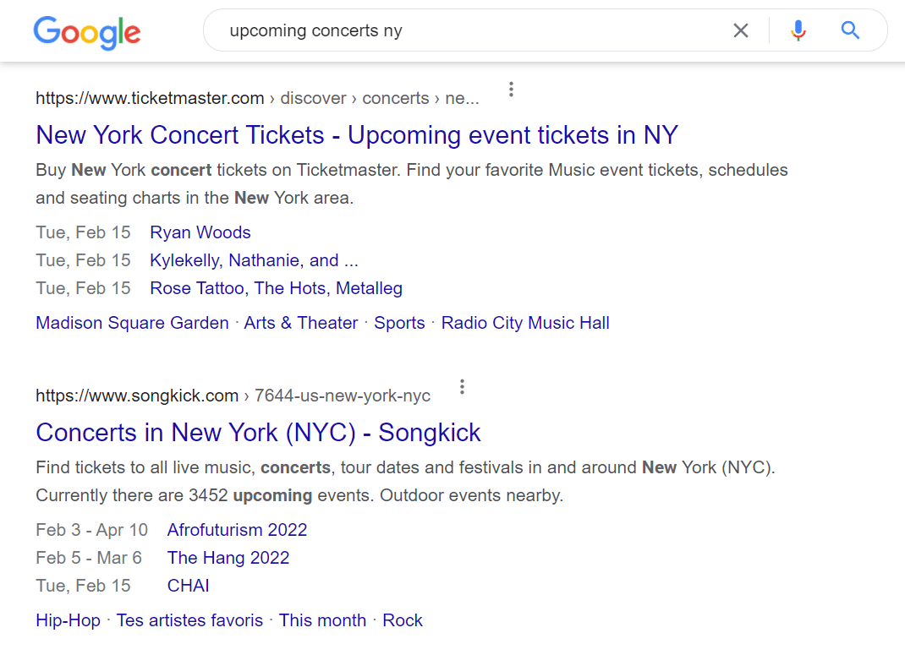Open the Rose Tattoo, The Hots, Metalleg listing

pos(276,288)
